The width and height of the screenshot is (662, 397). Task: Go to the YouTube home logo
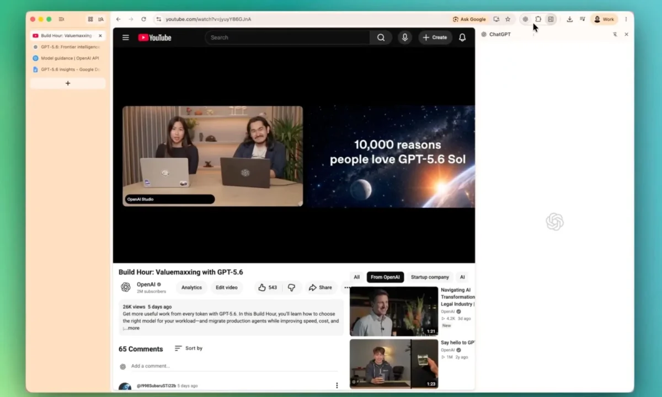(154, 37)
